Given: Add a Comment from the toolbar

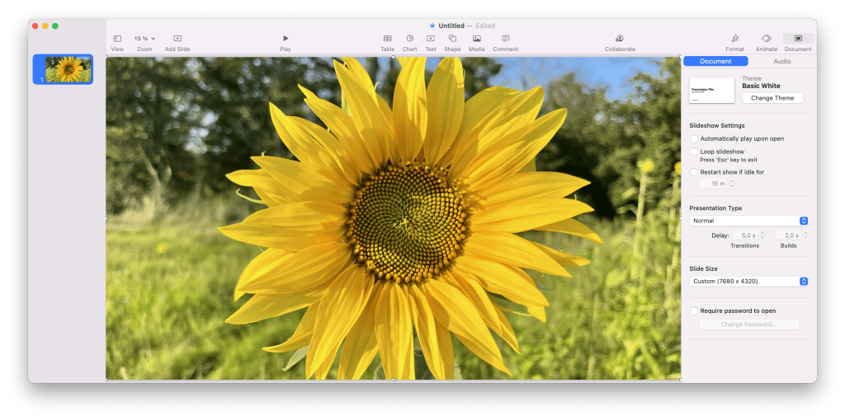Looking at the screenshot, I should point(506,39).
